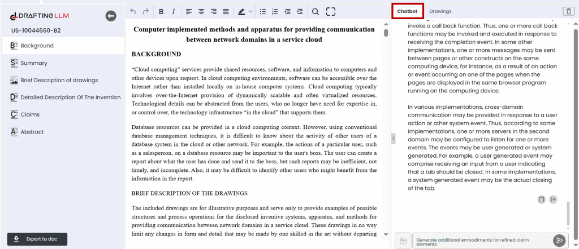Open the prompt library icon beside input
This screenshot has height=249, width=579.
pos(403,241)
